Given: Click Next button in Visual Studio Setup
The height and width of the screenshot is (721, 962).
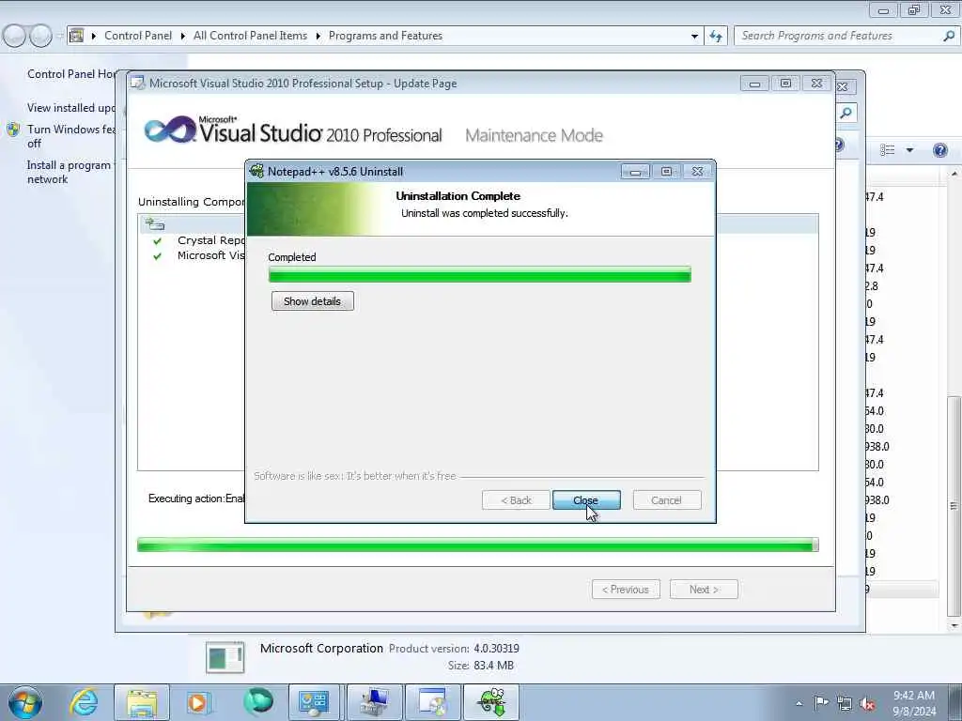Looking at the screenshot, I should click(704, 590).
